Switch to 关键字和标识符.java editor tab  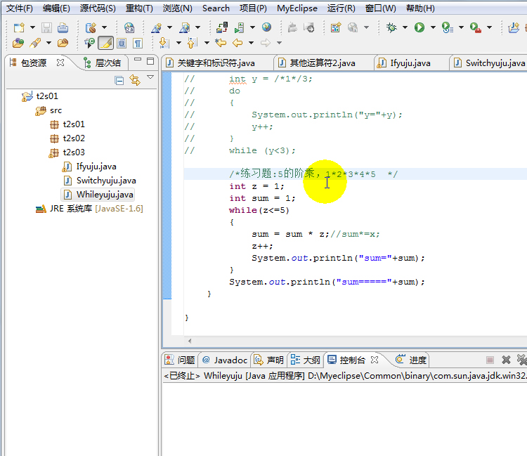coord(216,63)
